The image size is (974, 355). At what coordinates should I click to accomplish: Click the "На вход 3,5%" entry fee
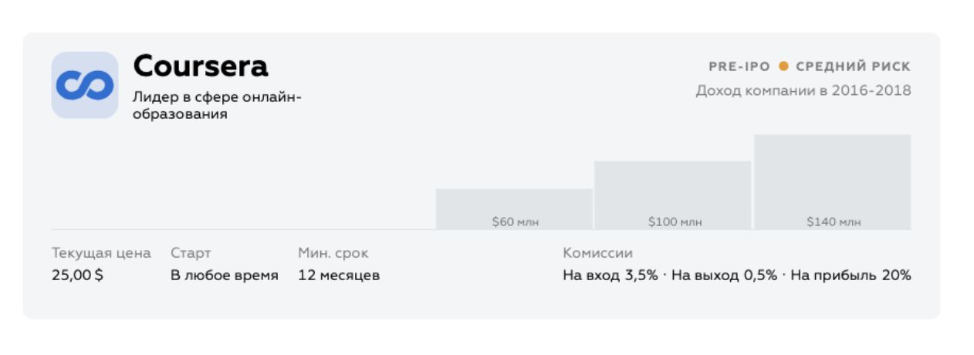pos(610,276)
